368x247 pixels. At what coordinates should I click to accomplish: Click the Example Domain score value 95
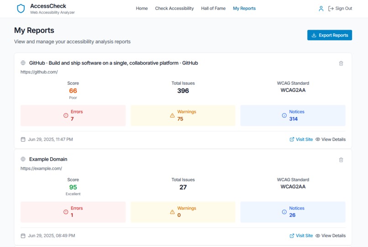tap(73, 187)
